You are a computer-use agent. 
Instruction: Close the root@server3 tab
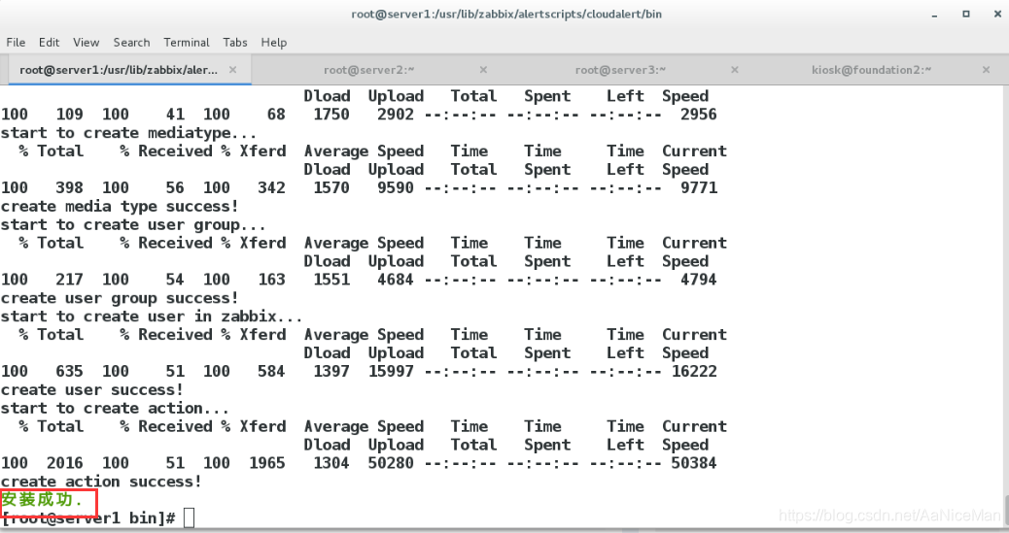734,70
